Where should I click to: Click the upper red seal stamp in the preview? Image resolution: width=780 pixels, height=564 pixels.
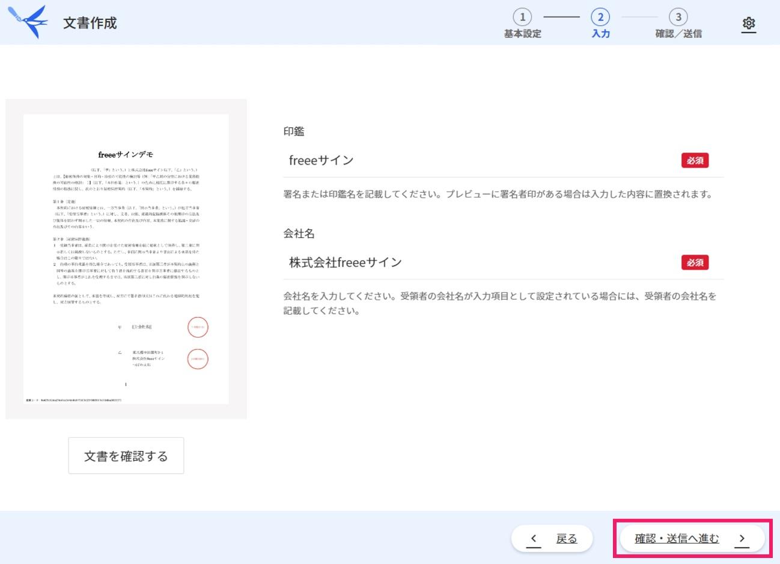pyautogui.click(x=198, y=327)
